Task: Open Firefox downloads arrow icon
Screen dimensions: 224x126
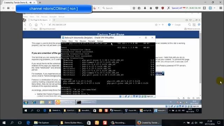Action: 145,8
